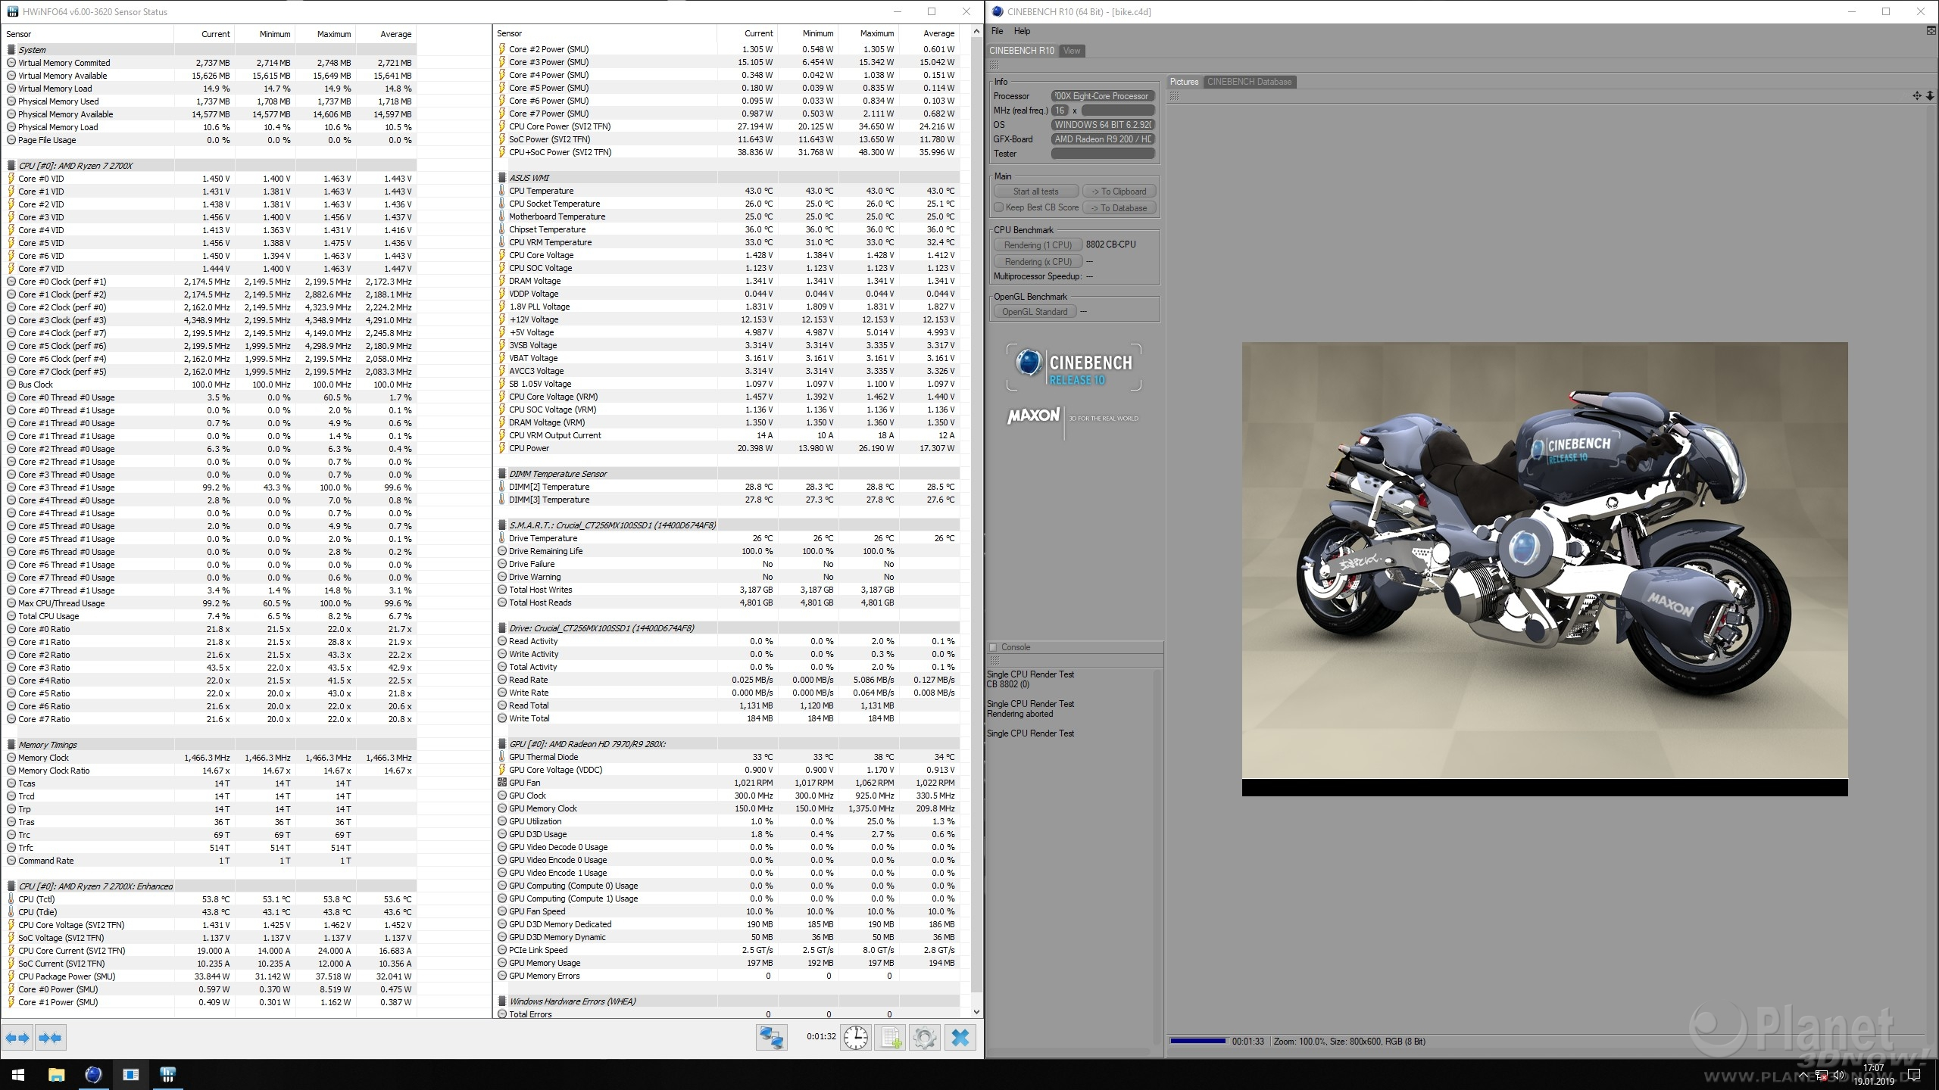Run Rendering (1 CPU) benchmark
The height and width of the screenshot is (1090, 1939).
click(1037, 245)
